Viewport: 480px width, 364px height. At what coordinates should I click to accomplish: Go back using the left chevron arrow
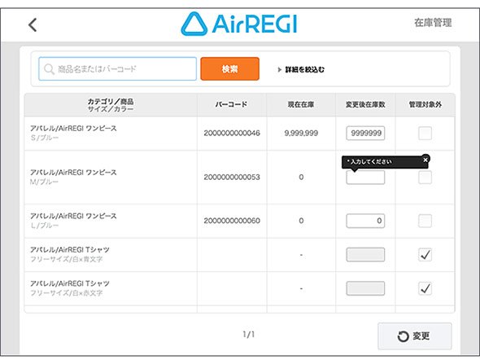(x=33, y=24)
